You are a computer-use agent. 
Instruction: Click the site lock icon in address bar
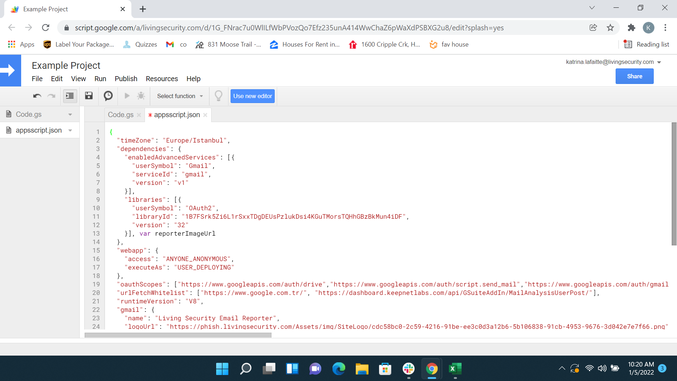click(67, 28)
